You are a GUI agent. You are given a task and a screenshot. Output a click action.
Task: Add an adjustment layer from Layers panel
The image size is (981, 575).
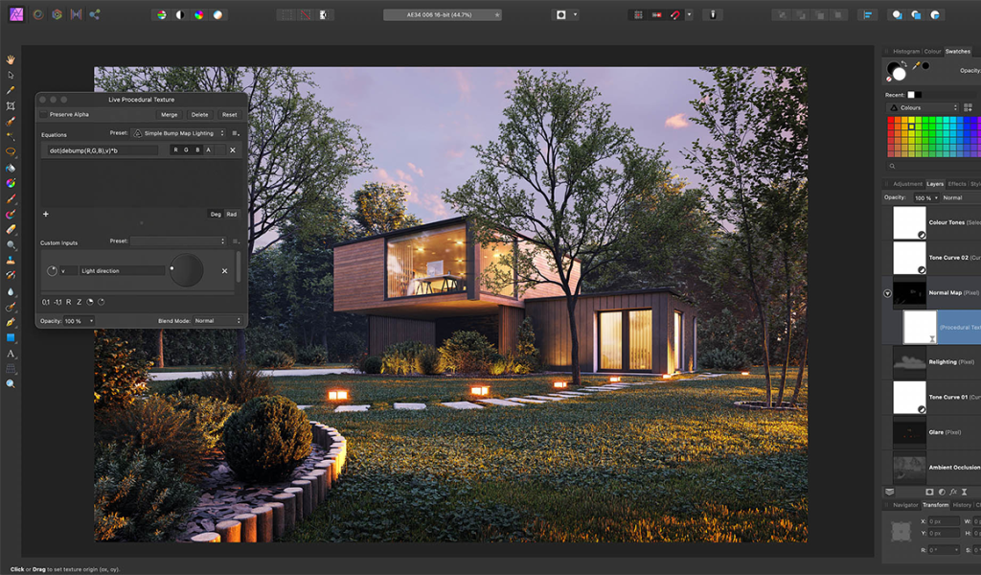coord(942,492)
